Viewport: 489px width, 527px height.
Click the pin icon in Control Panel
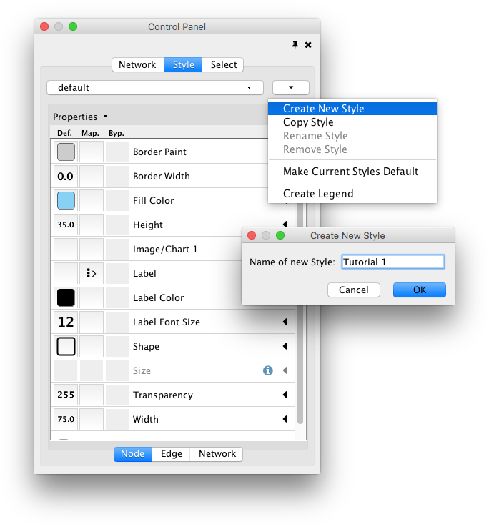click(295, 44)
